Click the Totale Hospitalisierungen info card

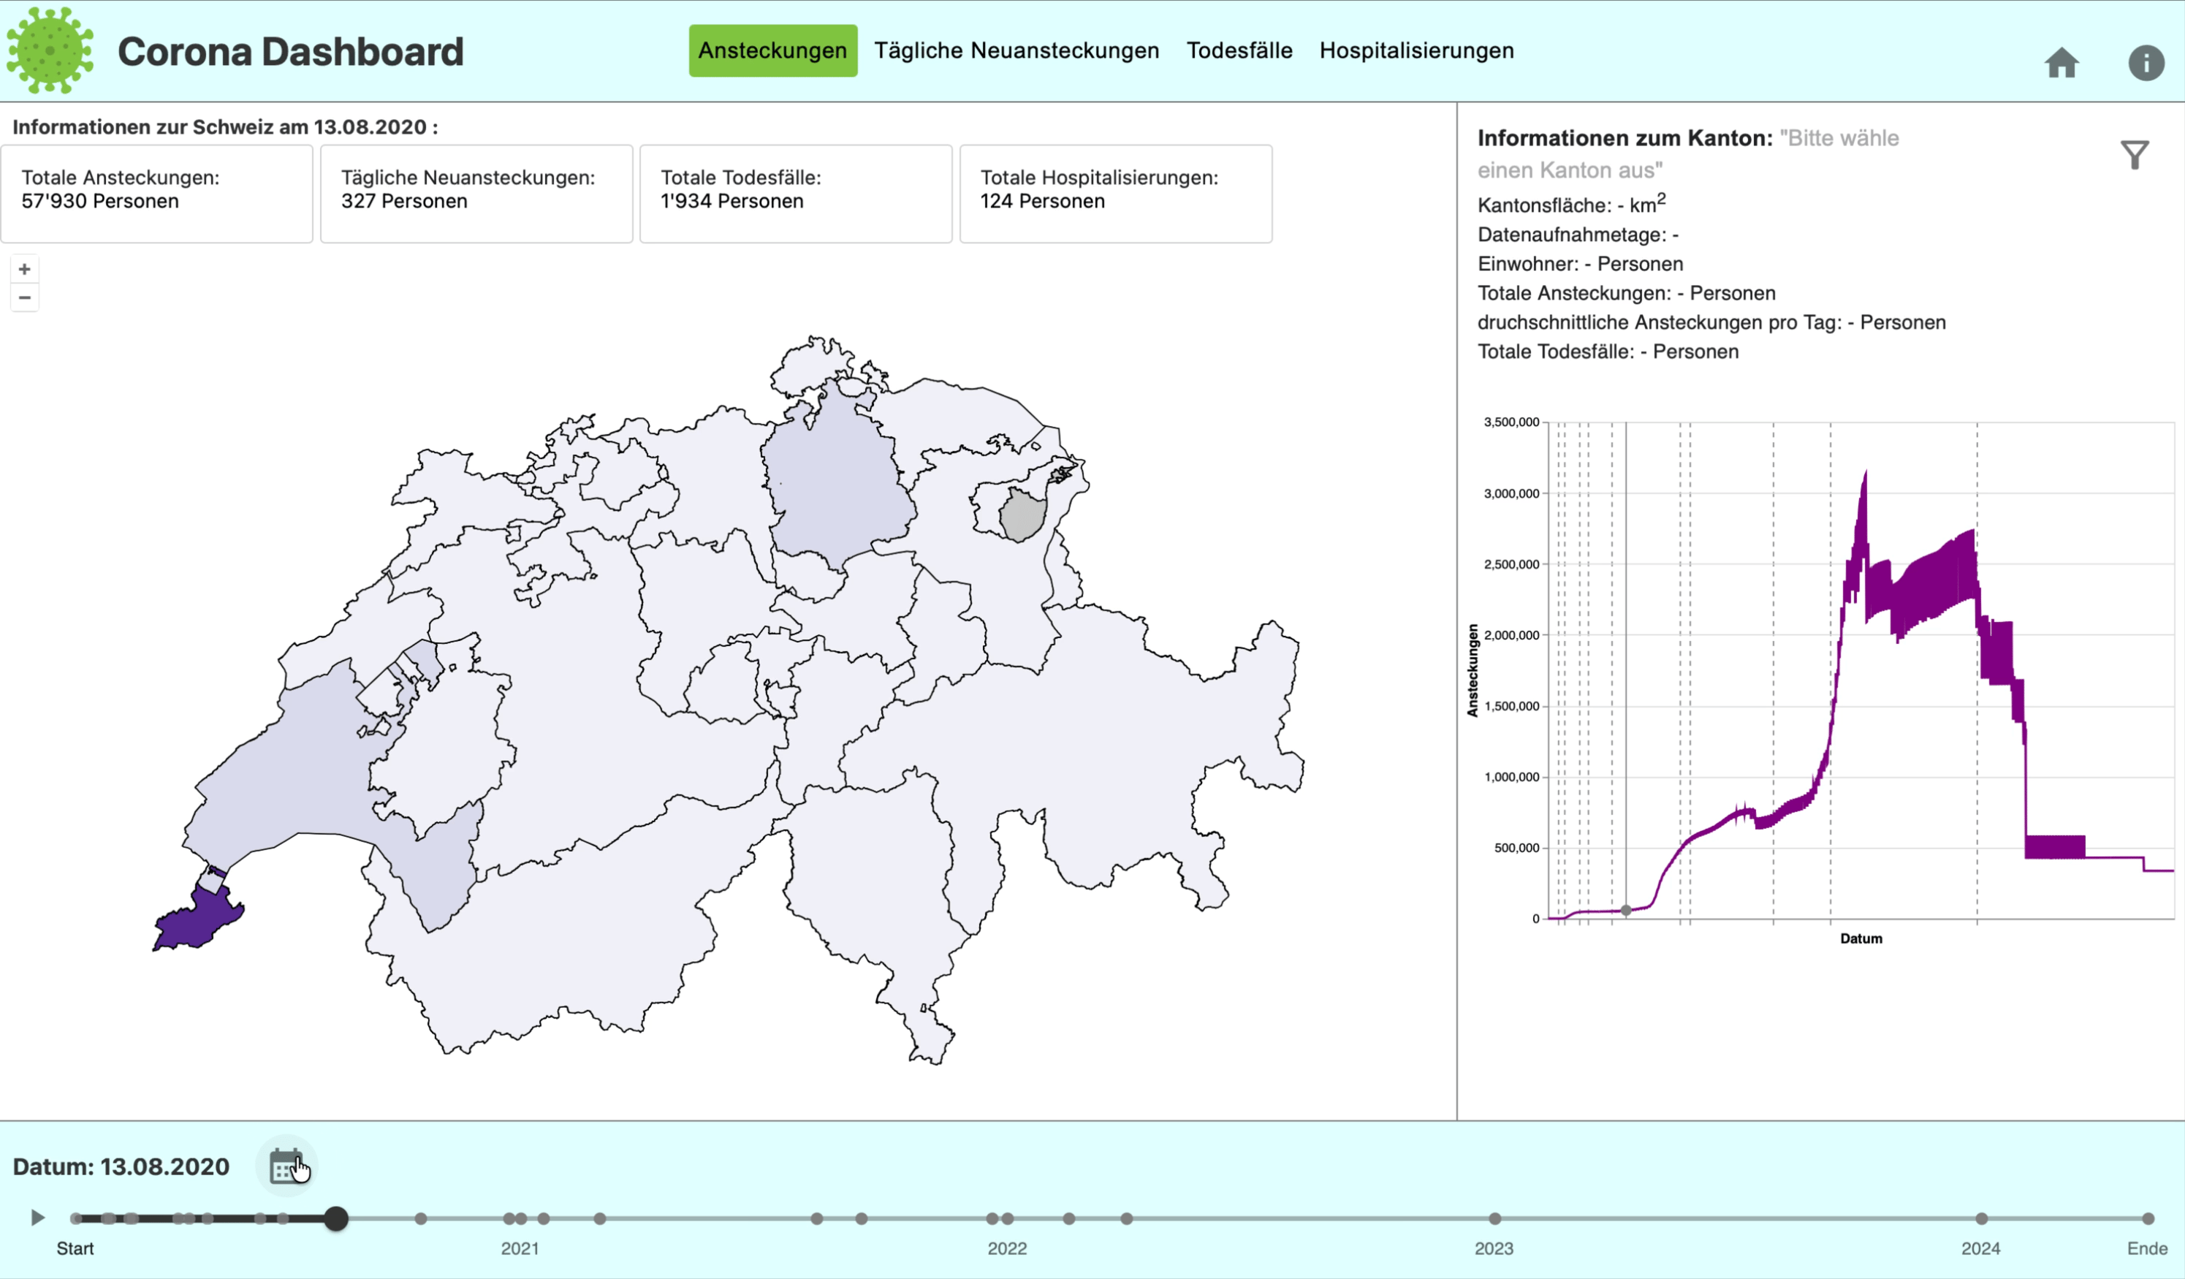point(1116,194)
